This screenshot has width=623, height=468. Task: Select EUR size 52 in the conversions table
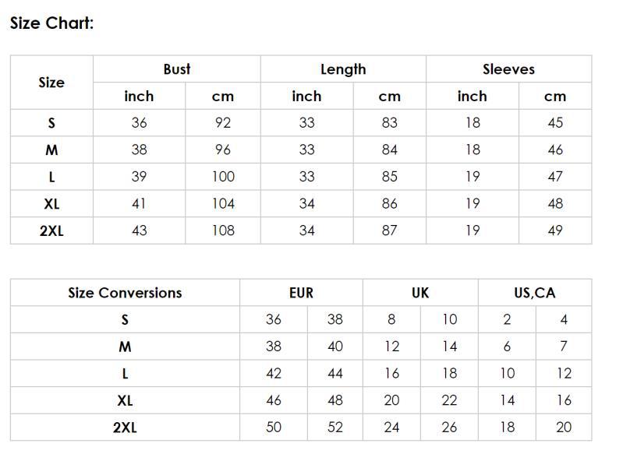[335, 427]
